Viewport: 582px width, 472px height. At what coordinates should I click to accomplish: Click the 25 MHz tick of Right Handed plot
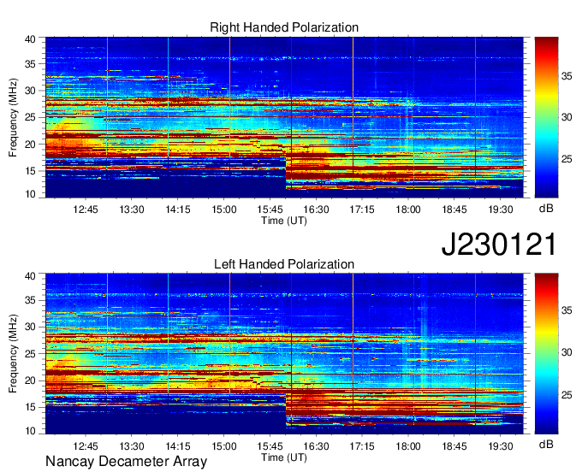pos(31,117)
